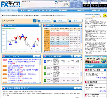Image resolution: width=107 pixels, height=98 pixels.
Task: Open 【テクニカル】フィボナッチ news item
Action: coord(20,79)
